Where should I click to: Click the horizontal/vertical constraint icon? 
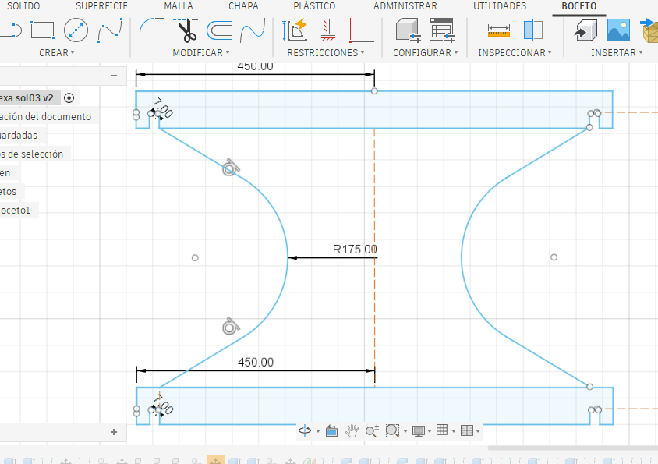(361, 30)
